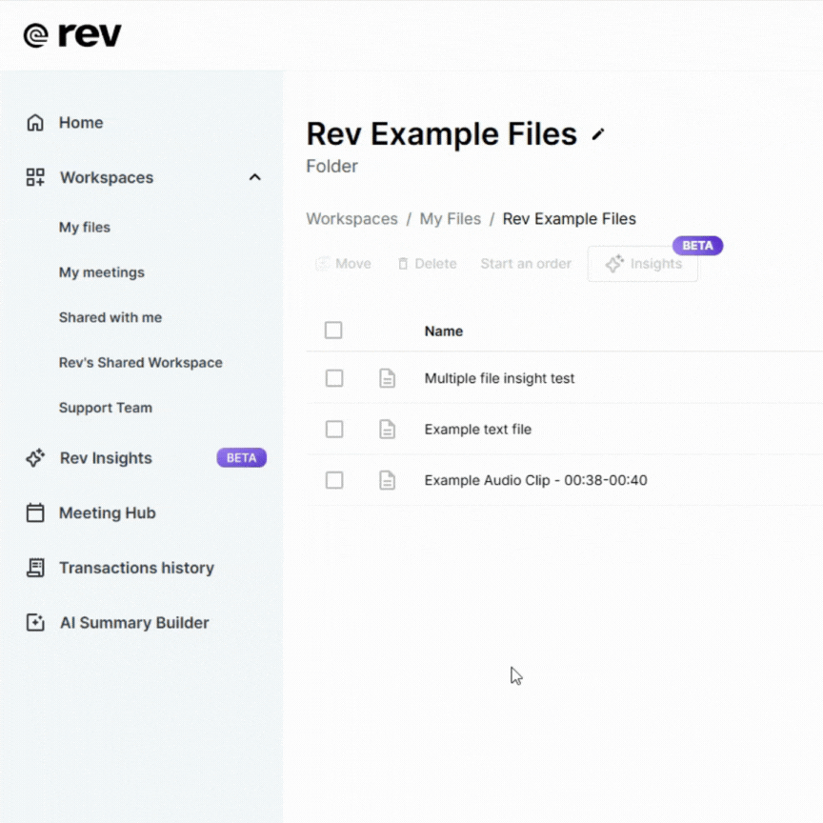Select all files using the header checkbox
823x823 pixels.
click(333, 330)
